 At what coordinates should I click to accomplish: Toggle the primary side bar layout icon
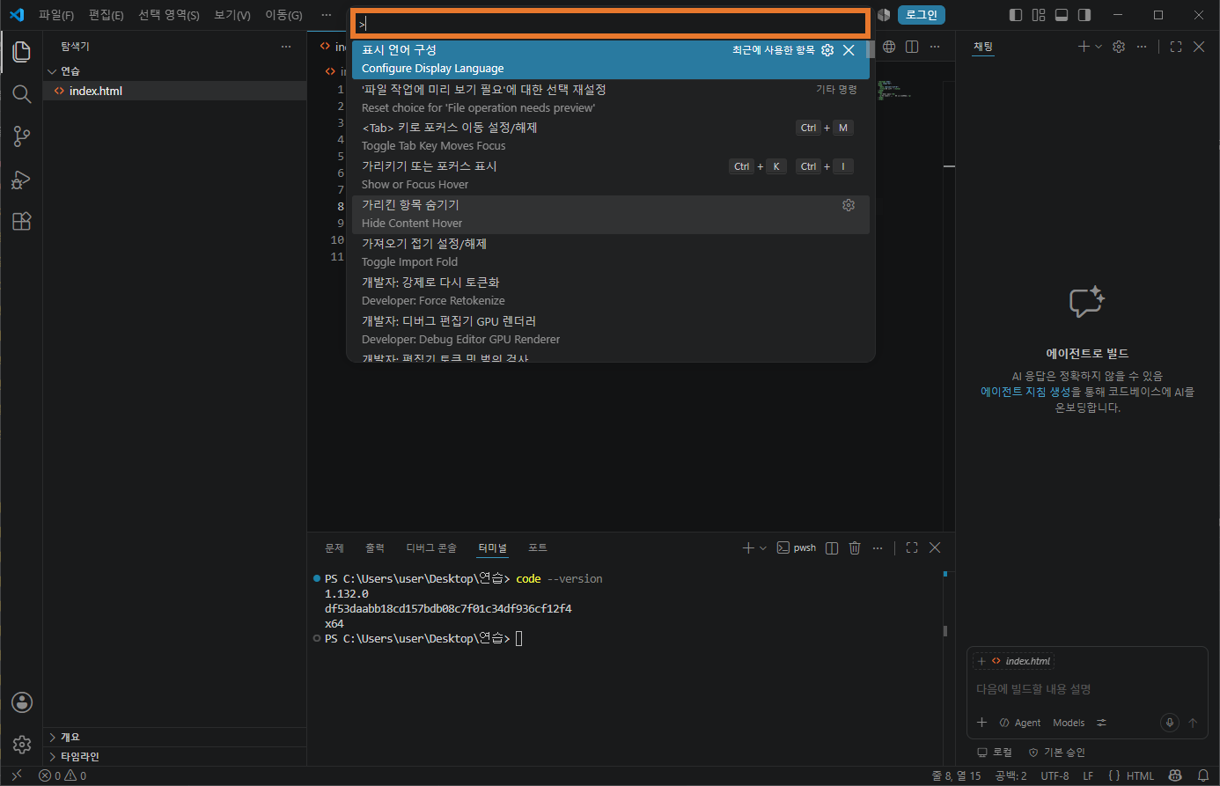point(1016,15)
